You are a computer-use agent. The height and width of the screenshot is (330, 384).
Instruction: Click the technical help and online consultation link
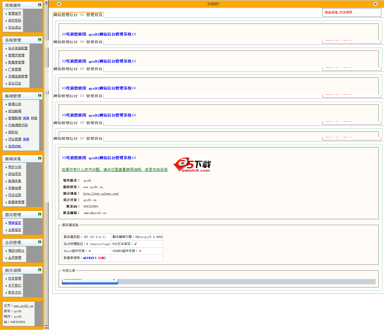(x=114, y=170)
